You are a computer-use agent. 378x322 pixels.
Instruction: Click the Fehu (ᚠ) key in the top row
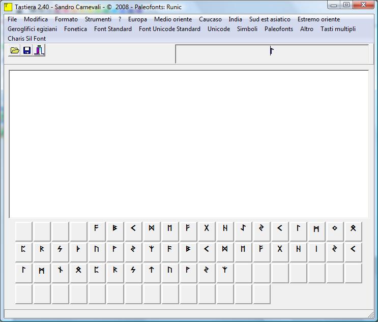pos(188,231)
